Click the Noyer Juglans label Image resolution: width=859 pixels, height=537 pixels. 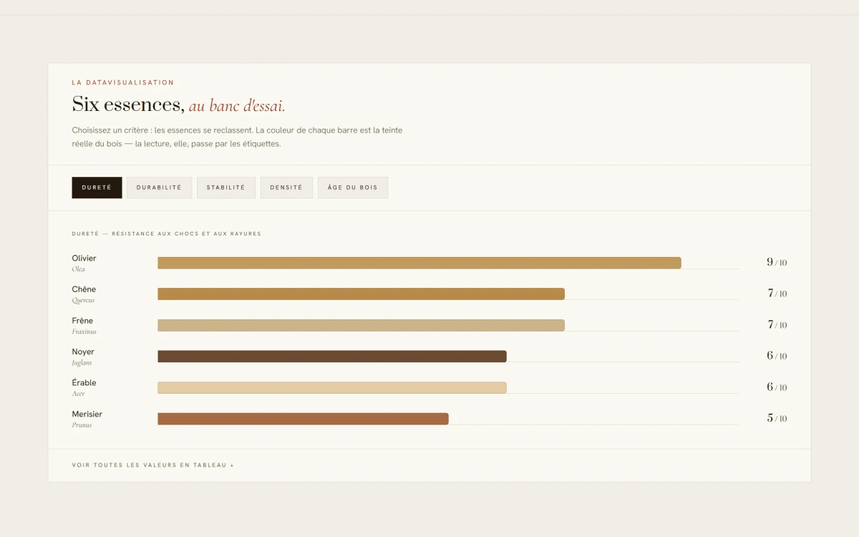tap(83, 357)
